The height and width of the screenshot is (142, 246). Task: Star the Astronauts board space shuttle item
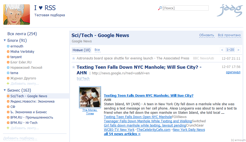point(73,58)
